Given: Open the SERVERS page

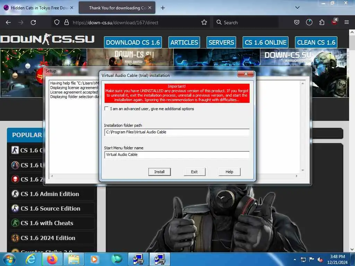Looking at the screenshot, I should point(221,42).
